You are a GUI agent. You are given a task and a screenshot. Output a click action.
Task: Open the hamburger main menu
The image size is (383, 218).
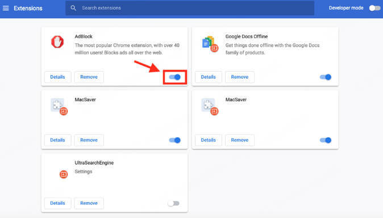click(x=6, y=8)
